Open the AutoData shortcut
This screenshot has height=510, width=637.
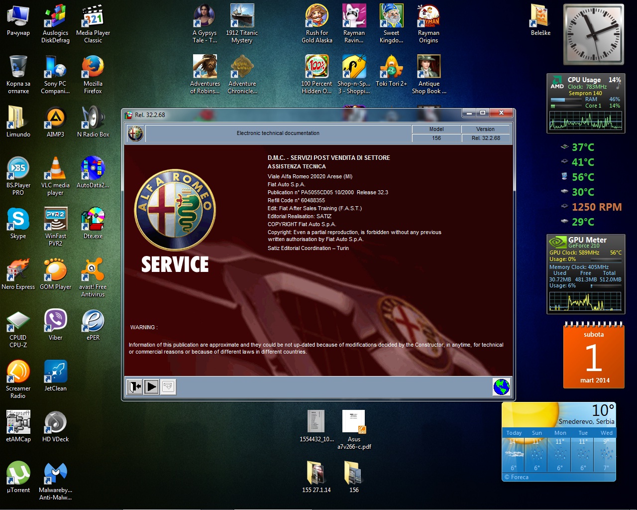click(93, 173)
